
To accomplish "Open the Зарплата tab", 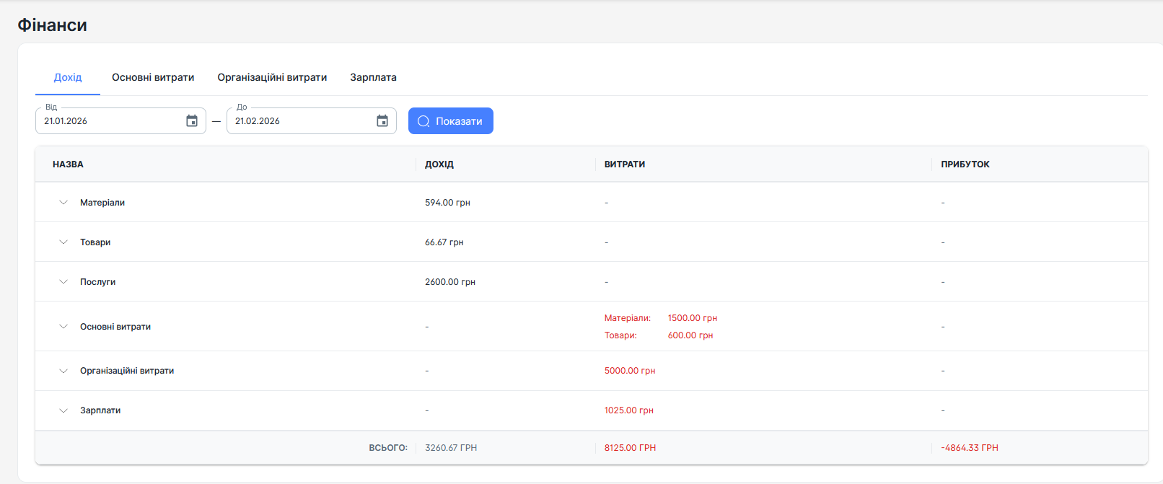I will click(x=373, y=77).
